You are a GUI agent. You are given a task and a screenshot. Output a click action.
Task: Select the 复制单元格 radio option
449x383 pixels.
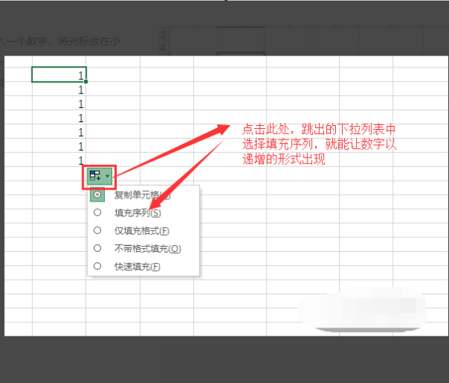[97, 195]
